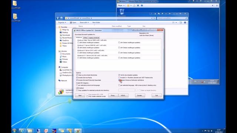
Task: Click the Start button in WSUS Generator
Action: [80, 95]
